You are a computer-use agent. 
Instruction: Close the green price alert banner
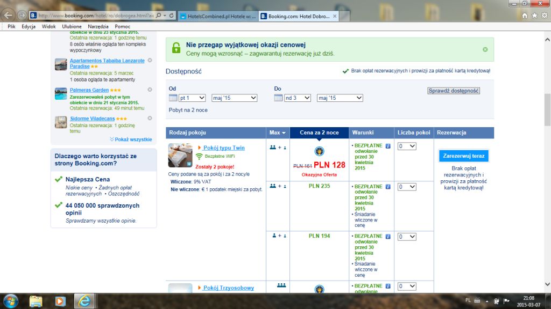[485, 49]
